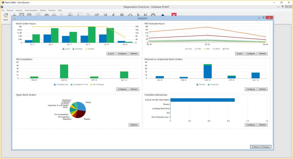Click the wrench tools toolbar icon
This screenshot has width=293, height=159.
pyautogui.click(x=97, y=15)
